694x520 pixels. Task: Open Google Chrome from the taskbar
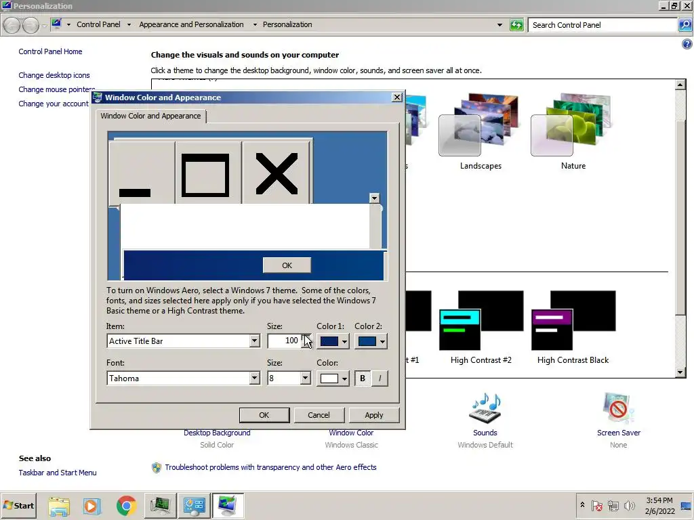coord(126,505)
